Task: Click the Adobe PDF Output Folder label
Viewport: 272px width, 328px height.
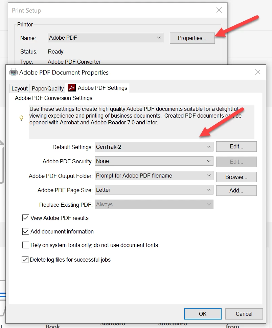Action: pos(61,176)
